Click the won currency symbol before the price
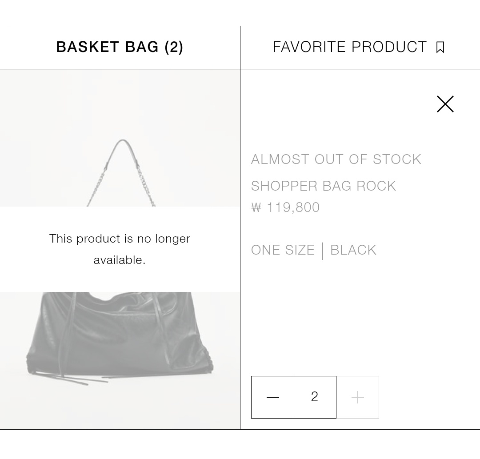 (x=256, y=208)
